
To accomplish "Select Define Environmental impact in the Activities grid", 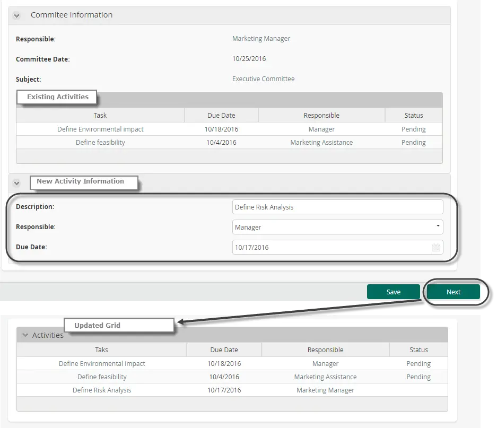I will (x=102, y=363).
